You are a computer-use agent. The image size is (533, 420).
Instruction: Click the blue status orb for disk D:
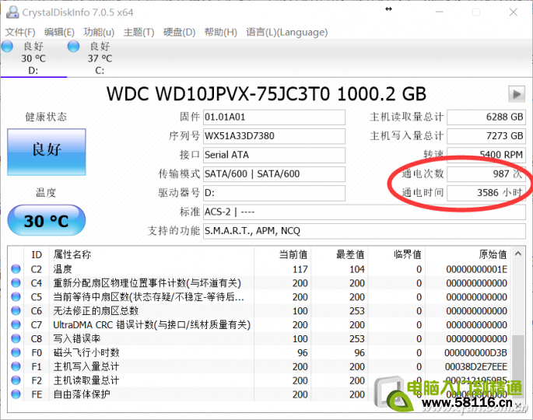pos(7,46)
